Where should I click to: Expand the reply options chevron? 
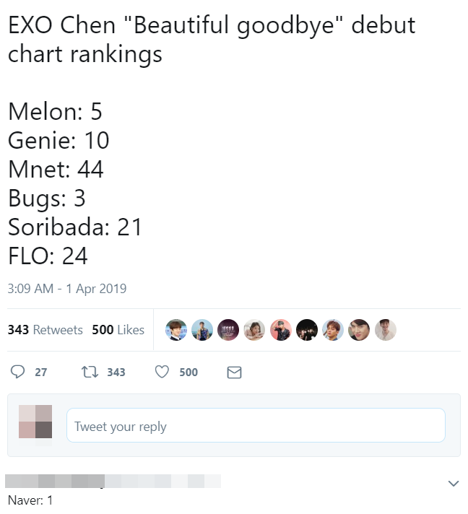coord(454,483)
